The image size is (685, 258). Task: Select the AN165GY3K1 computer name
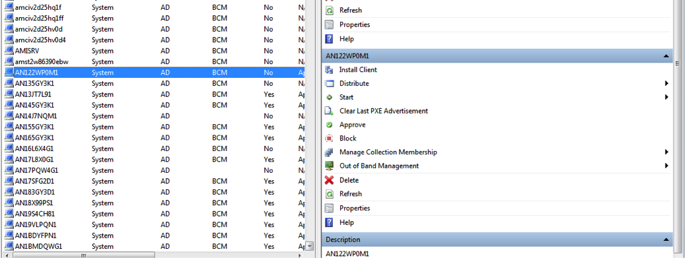pos(34,138)
